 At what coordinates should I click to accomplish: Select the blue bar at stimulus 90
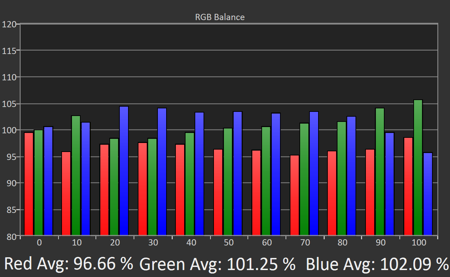pos(389,184)
